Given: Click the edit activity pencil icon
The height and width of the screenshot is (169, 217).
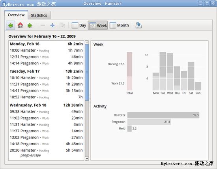Looking at the screenshot, I should tap(62, 25).
